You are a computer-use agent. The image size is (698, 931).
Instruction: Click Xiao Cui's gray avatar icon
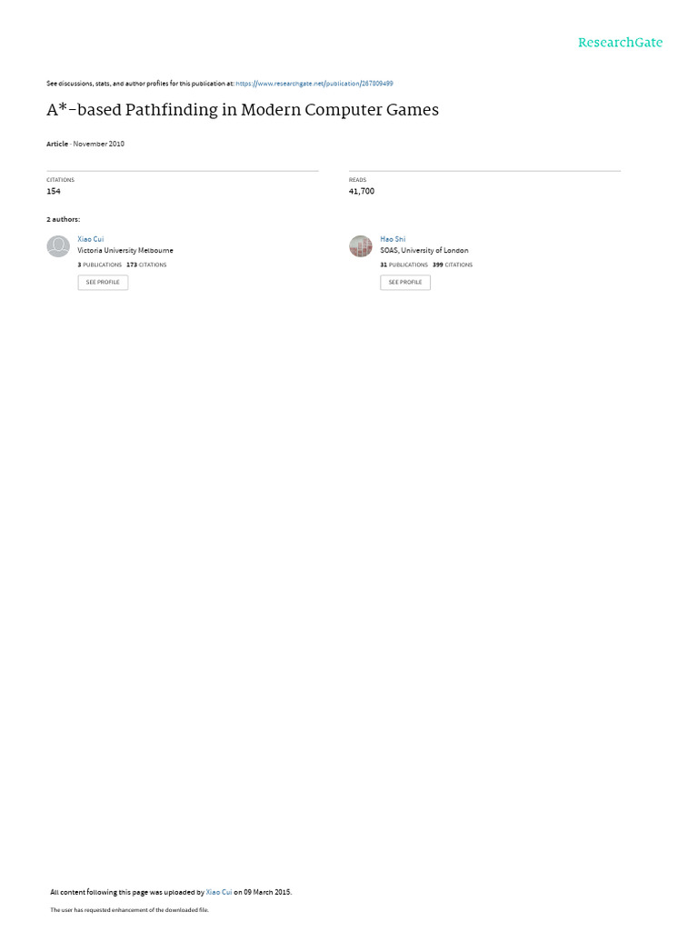tap(58, 245)
